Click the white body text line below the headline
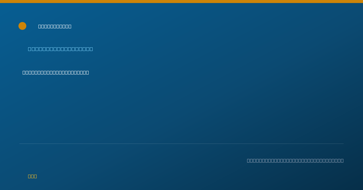 click(x=56, y=72)
